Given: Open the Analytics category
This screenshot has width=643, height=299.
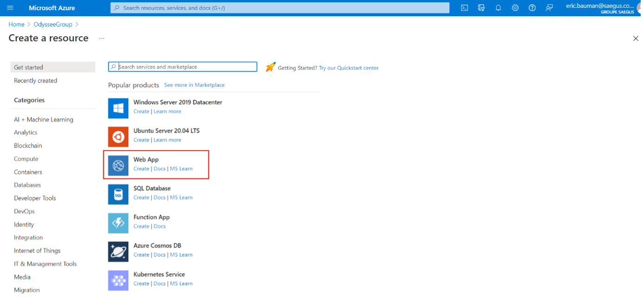Looking at the screenshot, I should click(x=26, y=132).
